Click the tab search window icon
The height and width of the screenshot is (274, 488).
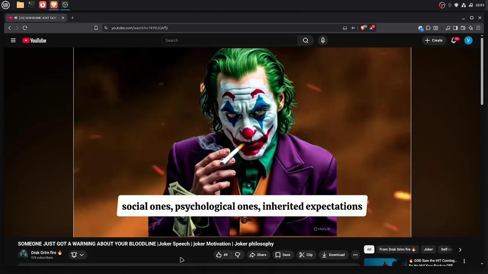tap(436, 28)
